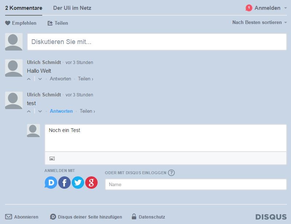
Task: Click the Empfehlen recommend link
Action: pyautogui.click(x=24, y=23)
